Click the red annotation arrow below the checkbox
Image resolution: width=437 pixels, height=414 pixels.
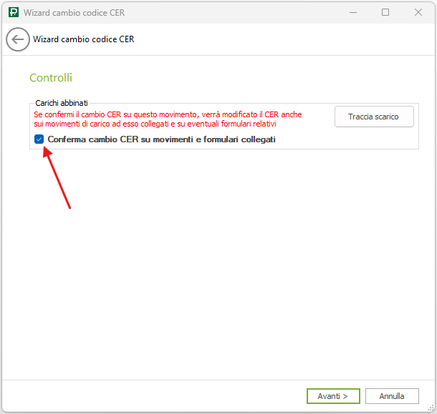tap(59, 179)
